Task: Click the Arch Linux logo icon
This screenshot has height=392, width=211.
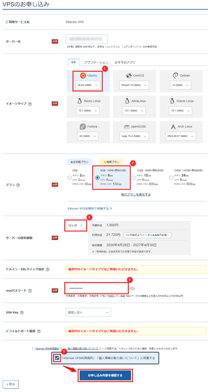Action: 173,127
